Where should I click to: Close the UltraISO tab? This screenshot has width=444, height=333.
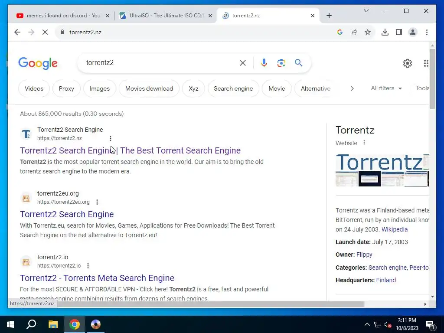pos(210,16)
